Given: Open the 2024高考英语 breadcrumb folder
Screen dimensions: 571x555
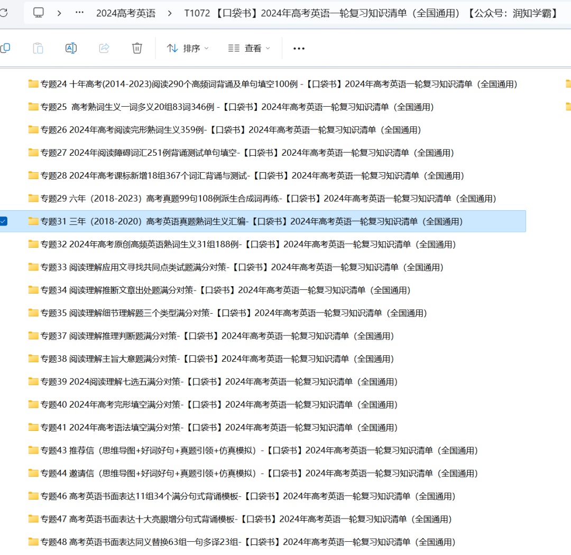Looking at the screenshot, I should click(x=126, y=13).
